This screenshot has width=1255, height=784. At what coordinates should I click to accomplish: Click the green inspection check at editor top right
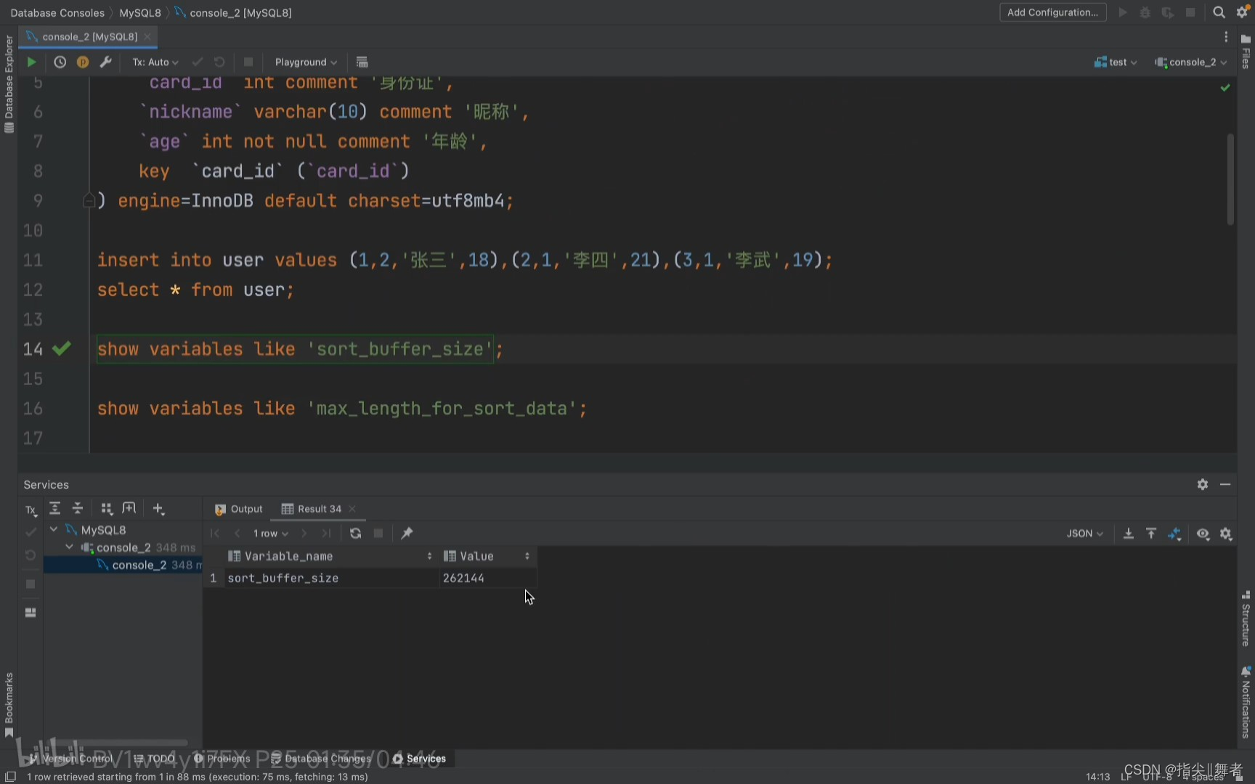click(x=1225, y=87)
